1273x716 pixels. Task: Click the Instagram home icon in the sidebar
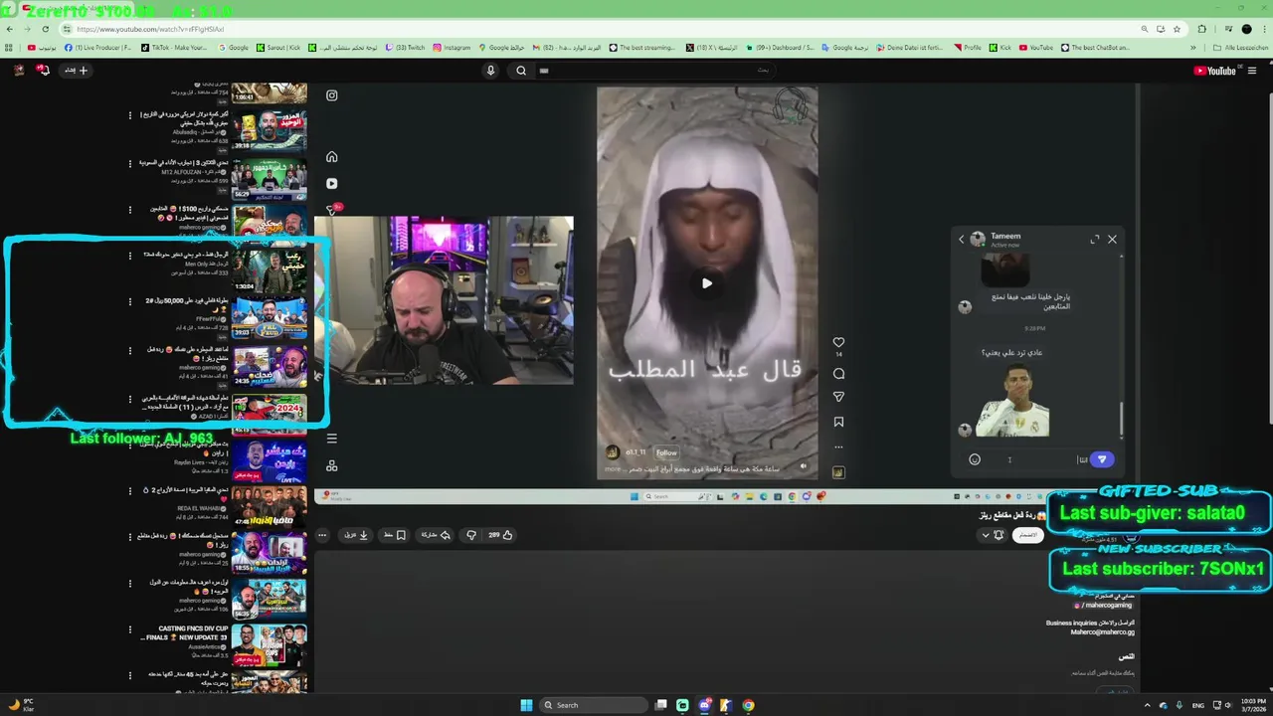point(332,157)
